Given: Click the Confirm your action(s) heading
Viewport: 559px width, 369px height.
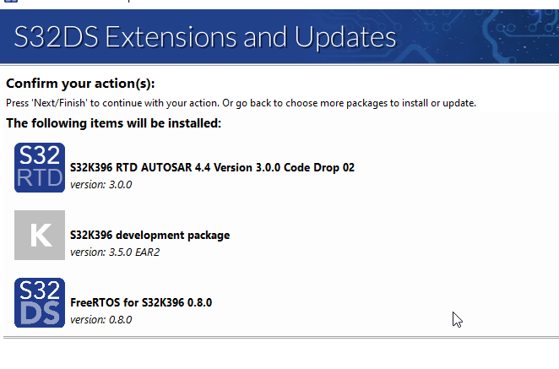Looking at the screenshot, I should point(80,84).
